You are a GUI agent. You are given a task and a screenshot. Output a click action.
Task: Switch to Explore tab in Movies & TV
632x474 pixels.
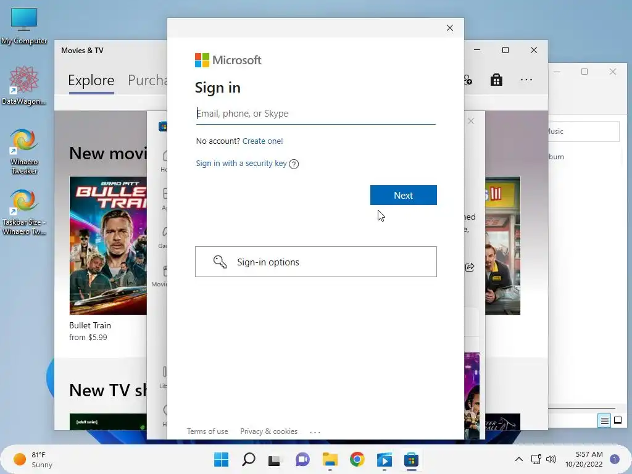pos(91,80)
